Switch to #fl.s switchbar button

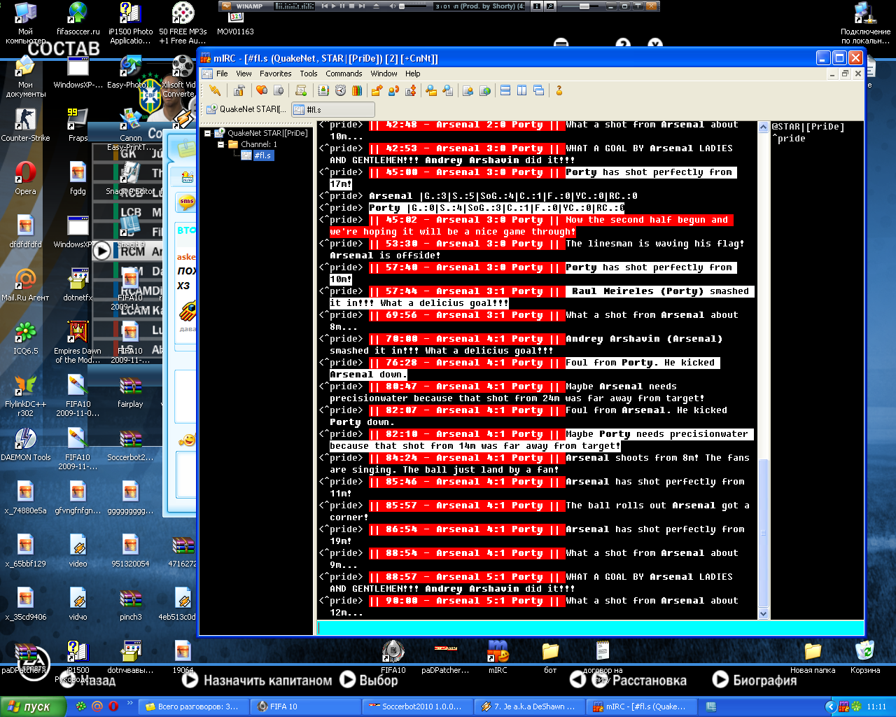click(x=332, y=109)
